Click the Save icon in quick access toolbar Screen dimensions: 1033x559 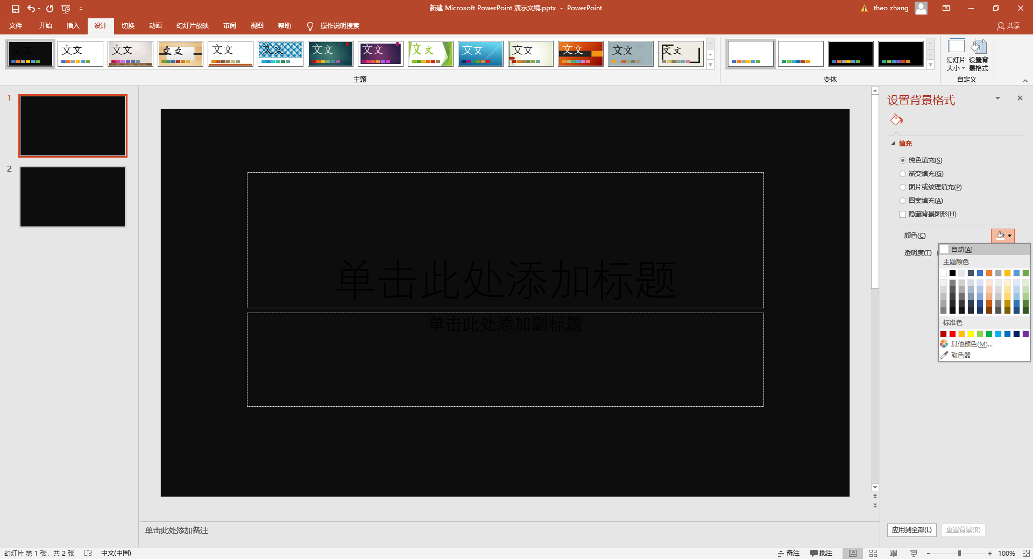tap(16, 9)
